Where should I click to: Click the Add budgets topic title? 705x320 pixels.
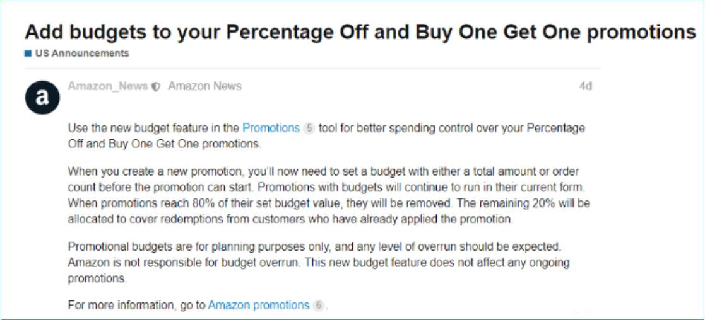pyautogui.click(x=360, y=32)
